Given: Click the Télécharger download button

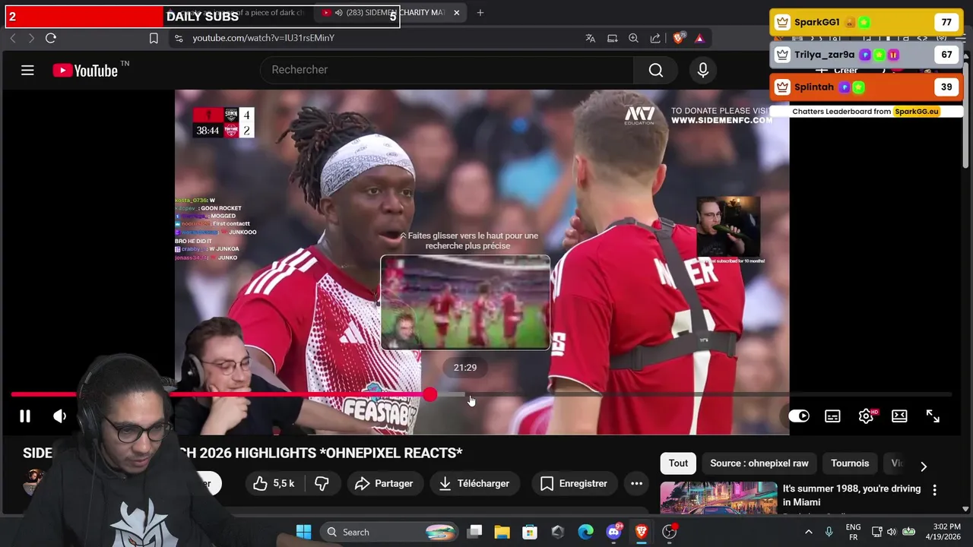Looking at the screenshot, I should [475, 483].
